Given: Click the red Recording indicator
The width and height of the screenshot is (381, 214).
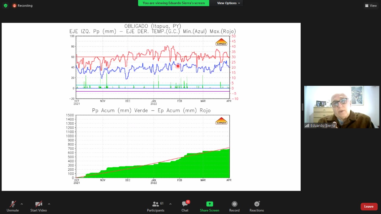Looking at the screenshot, I should (23, 6).
